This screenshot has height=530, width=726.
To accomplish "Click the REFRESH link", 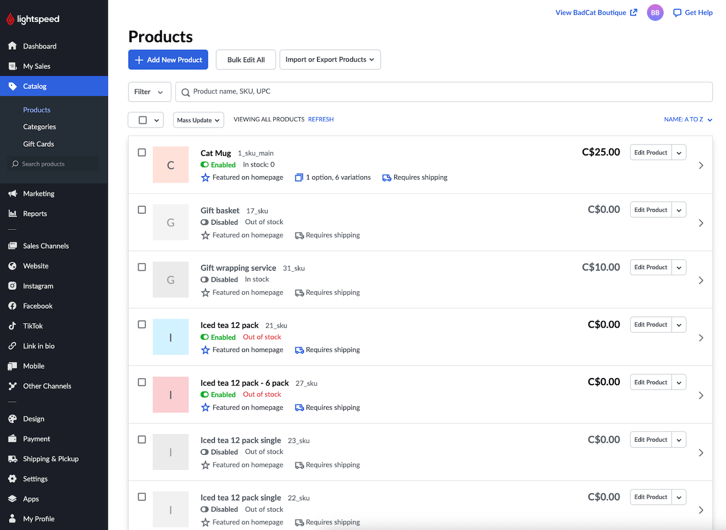I will pos(321,120).
